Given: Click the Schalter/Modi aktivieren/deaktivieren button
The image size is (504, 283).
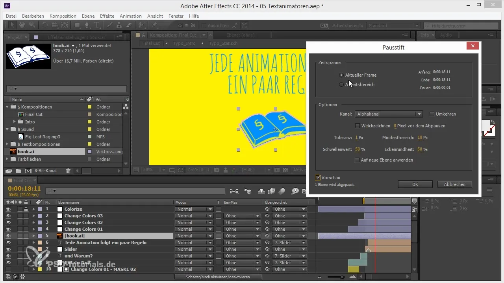Looking at the screenshot, I should [218, 277].
